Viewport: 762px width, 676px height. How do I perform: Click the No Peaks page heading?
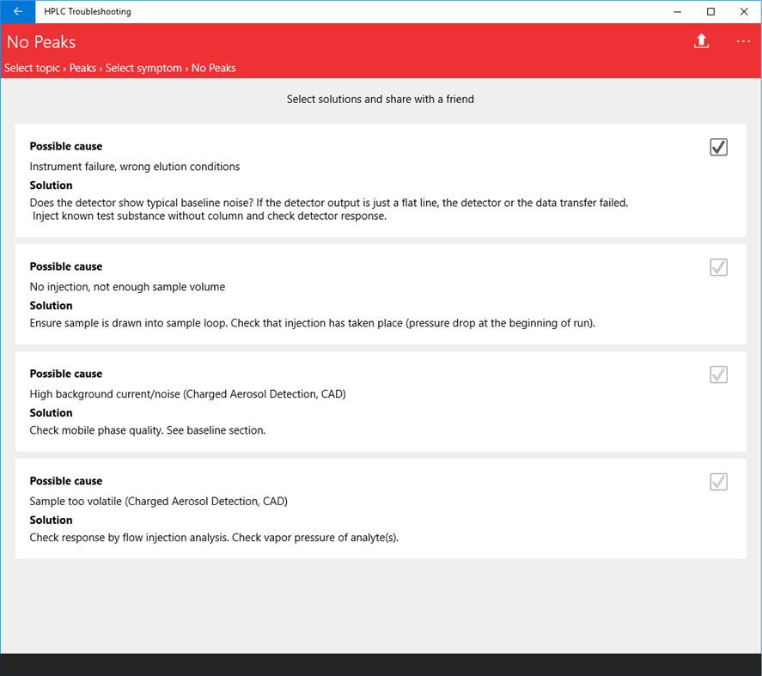41,42
